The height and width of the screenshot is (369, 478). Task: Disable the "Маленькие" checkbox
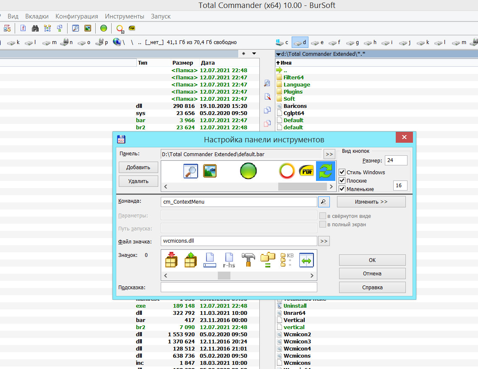342,189
